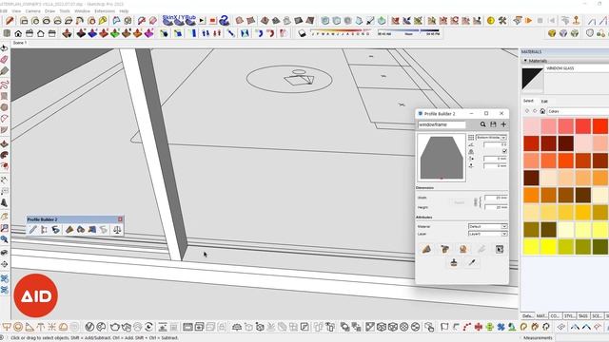Click the Build profile member tool icon

click(426, 249)
